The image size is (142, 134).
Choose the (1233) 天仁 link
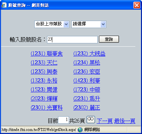(44, 63)
